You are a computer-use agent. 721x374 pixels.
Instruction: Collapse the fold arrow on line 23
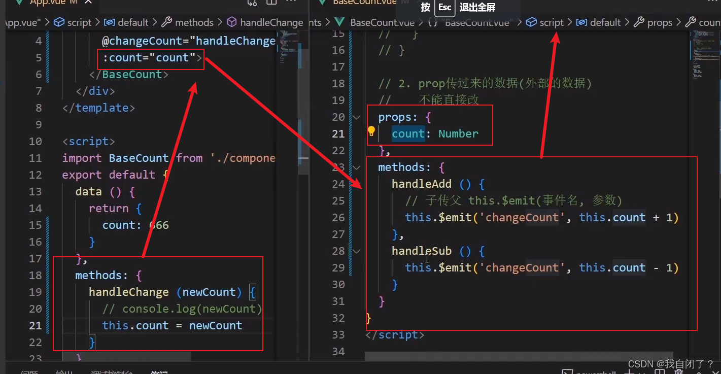tap(356, 167)
